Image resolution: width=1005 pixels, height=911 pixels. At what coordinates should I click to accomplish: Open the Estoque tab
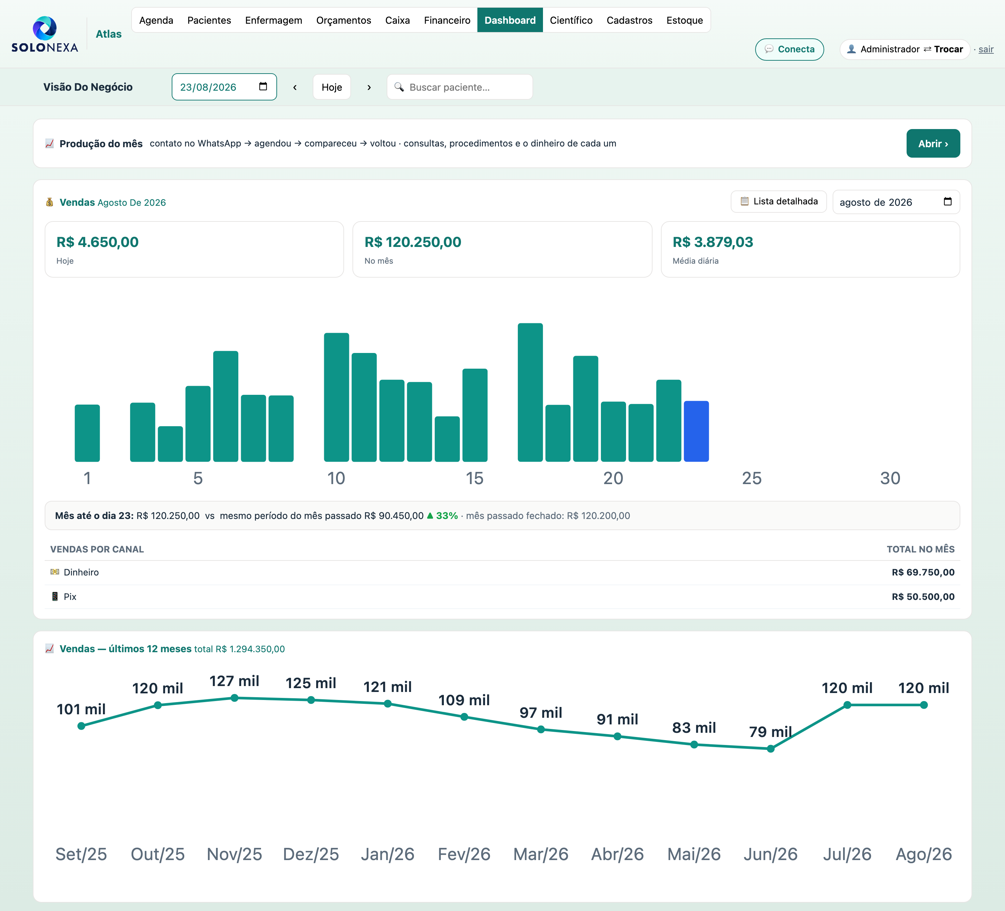tap(684, 20)
